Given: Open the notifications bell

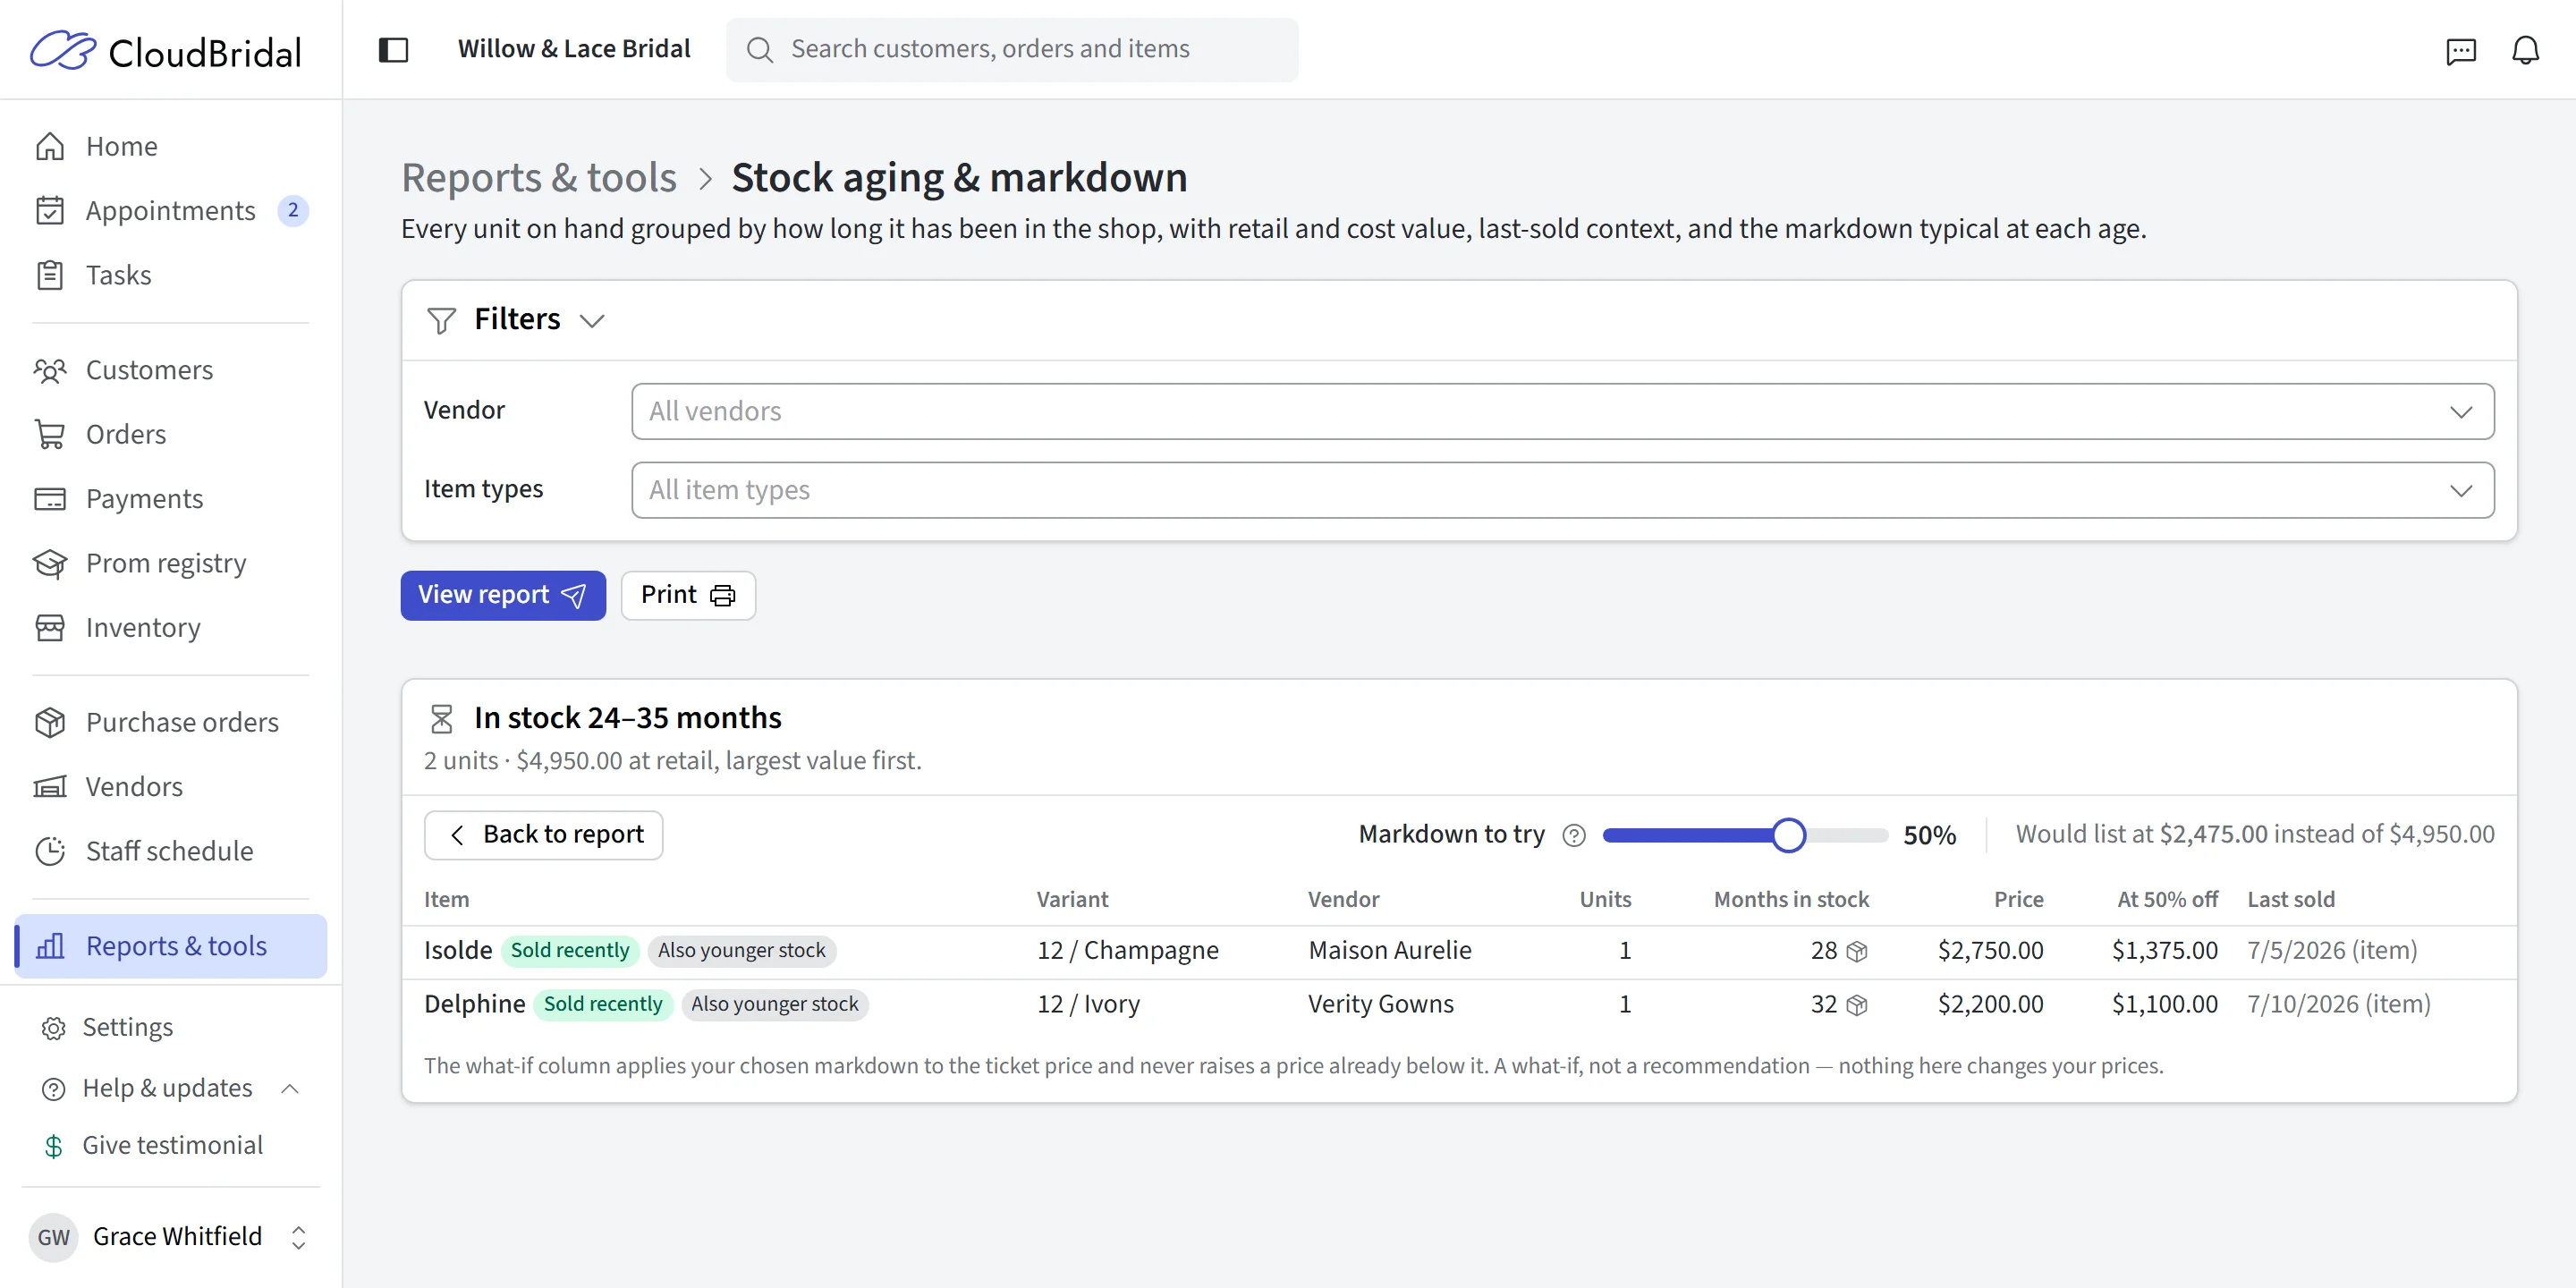Looking at the screenshot, I should (x=2525, y=50).
